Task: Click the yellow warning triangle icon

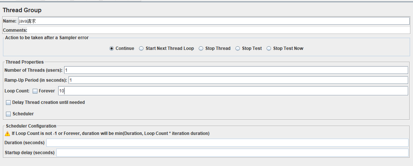Action: point(7,133)
